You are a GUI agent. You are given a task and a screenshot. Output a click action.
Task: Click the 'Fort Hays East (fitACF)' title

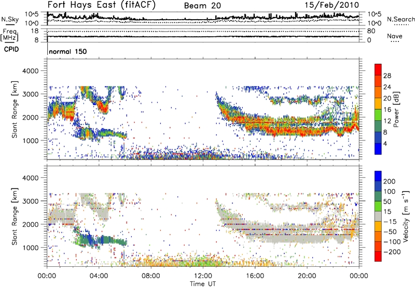tap(101, 5)
